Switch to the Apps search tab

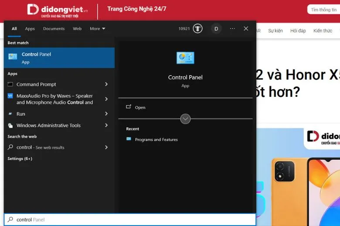(x=30, y=29)
